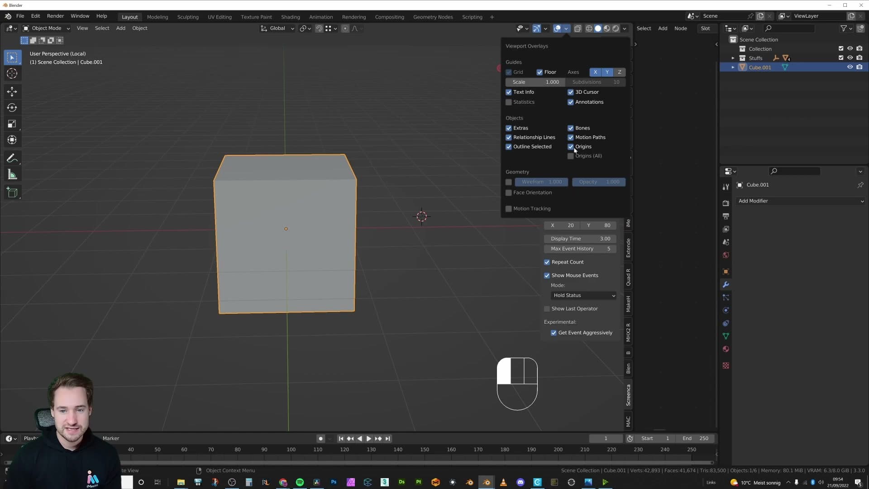Switch to the Geometry Nodes workspace tab
869x489 pixels.
point(433,17)
